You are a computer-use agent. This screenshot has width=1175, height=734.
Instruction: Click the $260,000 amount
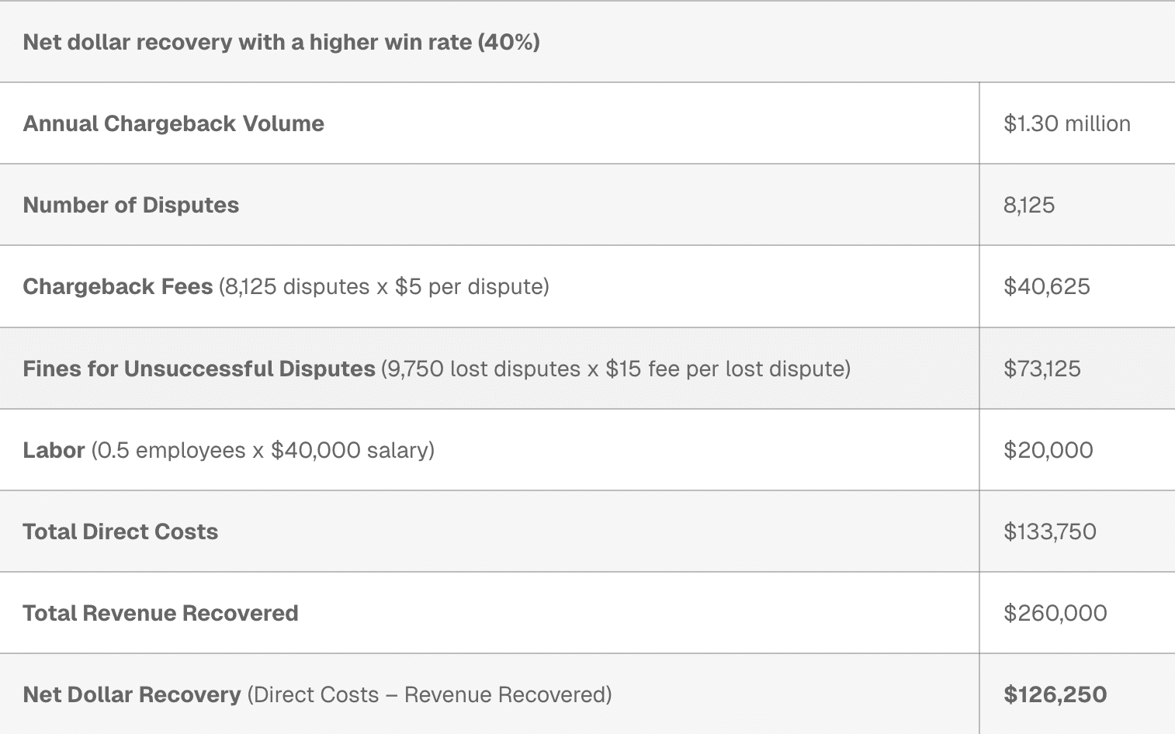pyautogui.click(x=1055, y=613)
